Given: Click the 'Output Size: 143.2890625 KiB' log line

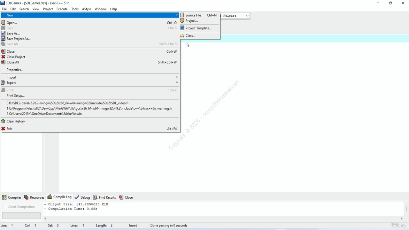Looking at the screenshot, I should pos(76,204).
